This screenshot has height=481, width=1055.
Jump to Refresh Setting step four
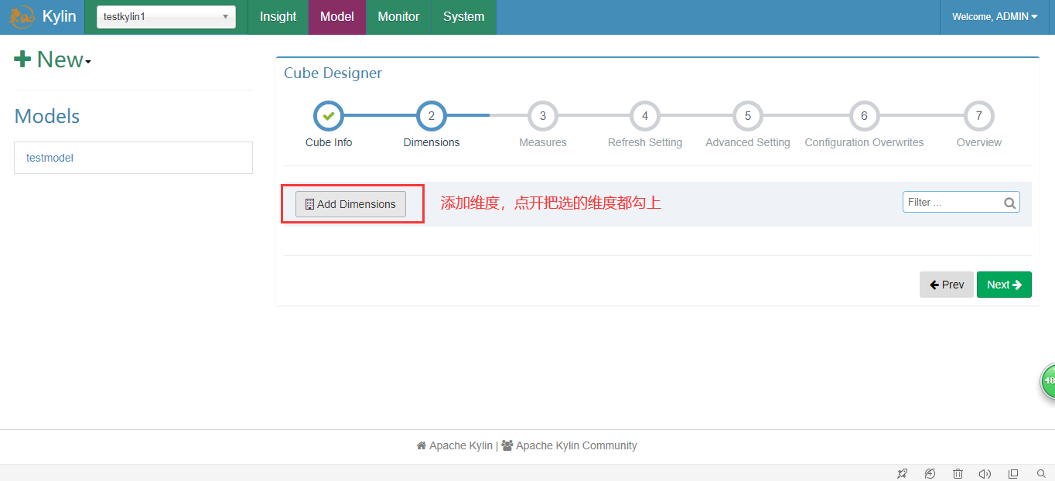[645, 116]
